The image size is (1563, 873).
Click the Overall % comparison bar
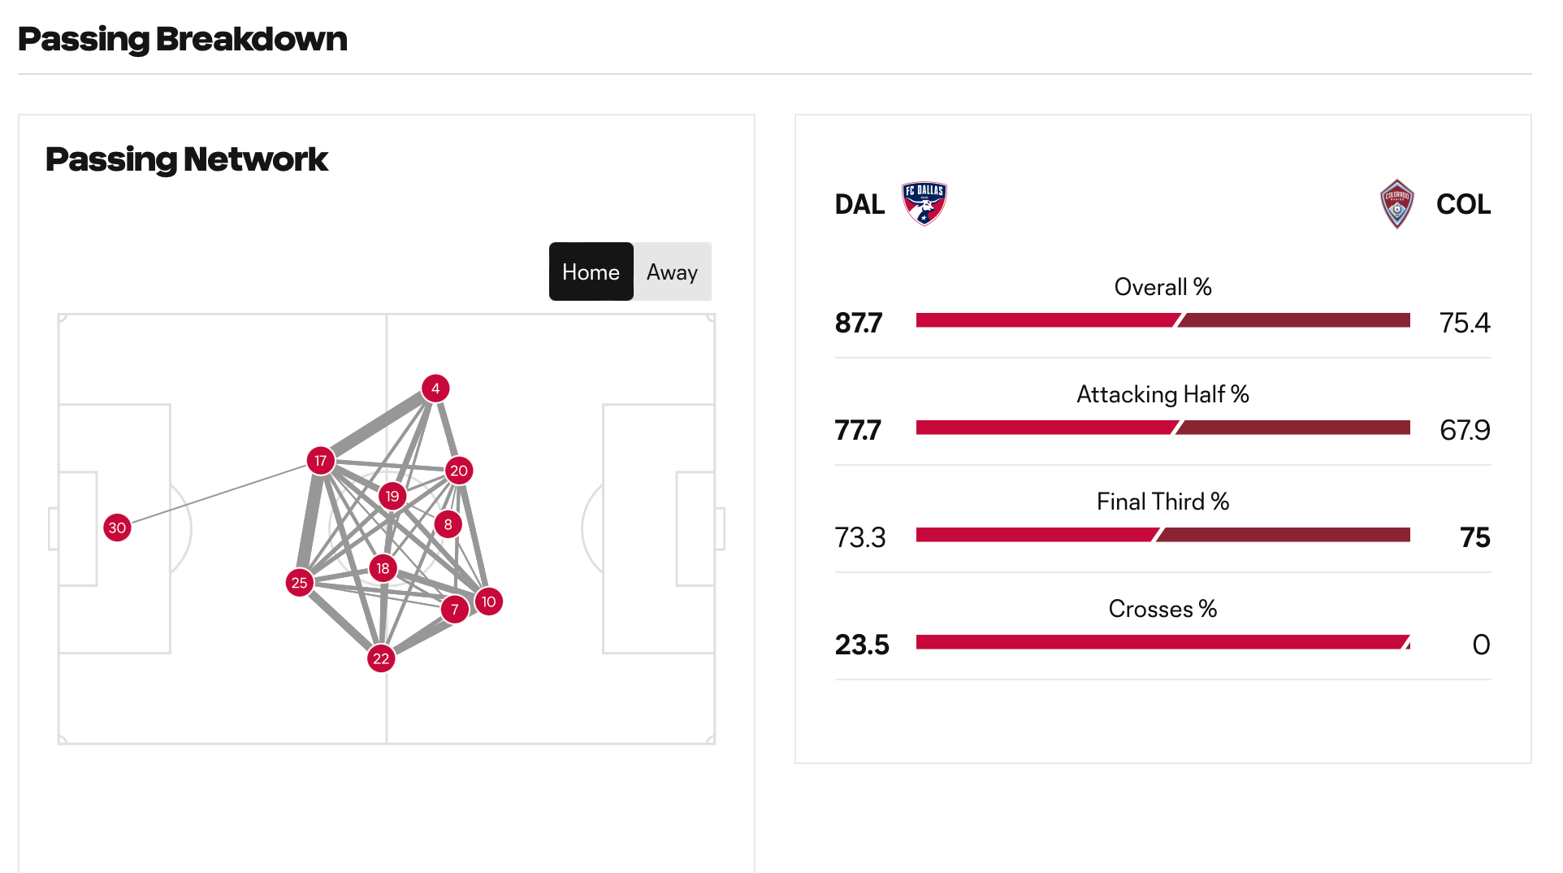pyautogui.click(x=1163, y=320)
